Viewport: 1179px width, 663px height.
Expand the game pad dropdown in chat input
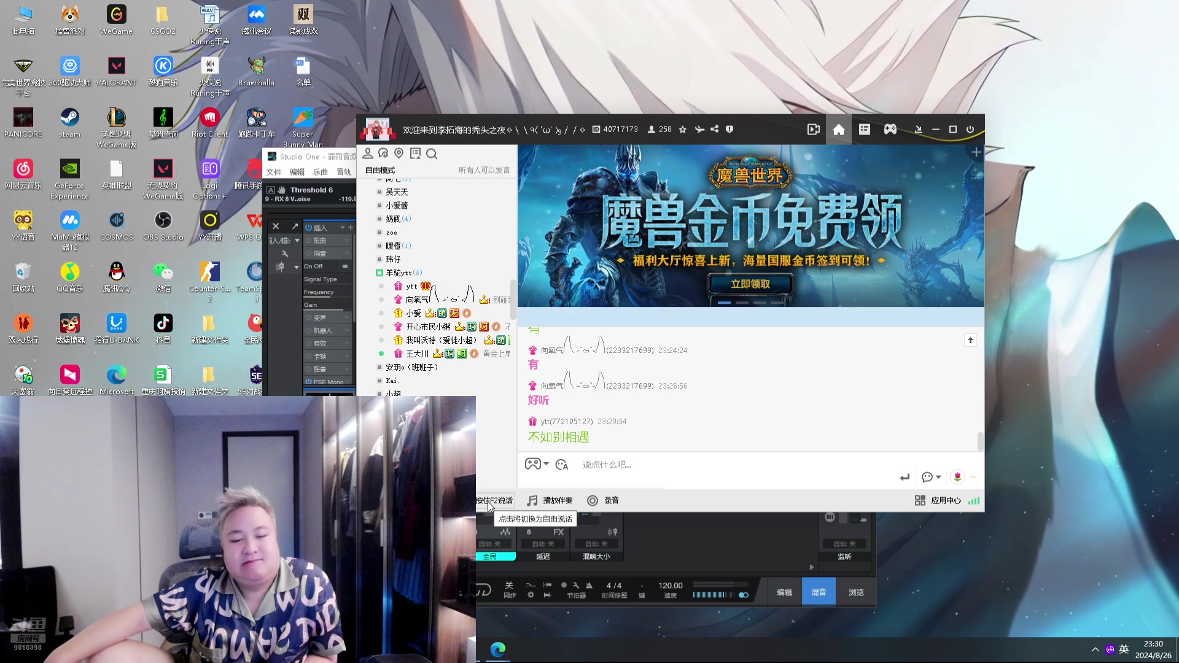point(546,464)
